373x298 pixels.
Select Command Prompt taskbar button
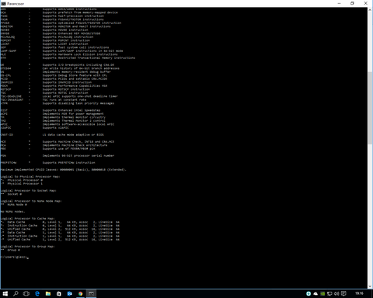click(91, 293)
